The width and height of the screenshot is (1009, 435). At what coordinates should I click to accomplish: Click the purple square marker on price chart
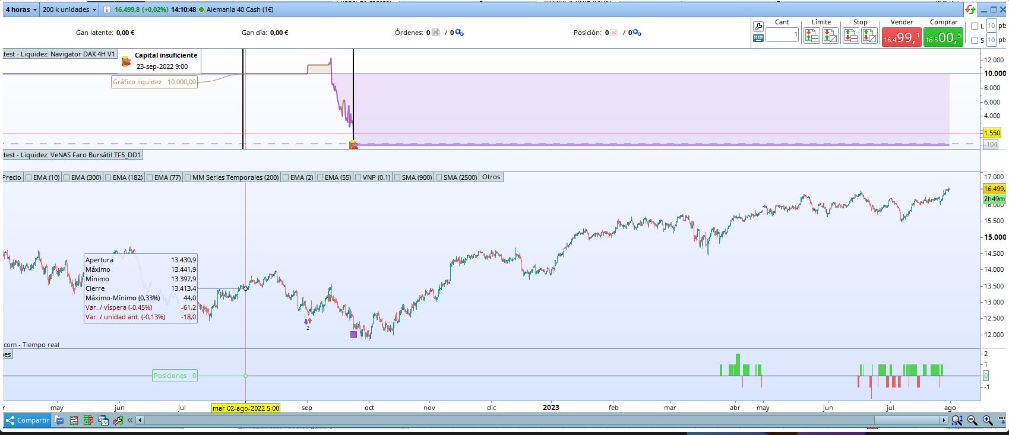[353, 334]
